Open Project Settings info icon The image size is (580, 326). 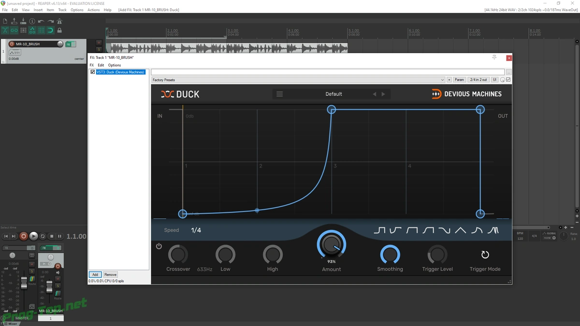pyautogui.click(x=32, y=21)
